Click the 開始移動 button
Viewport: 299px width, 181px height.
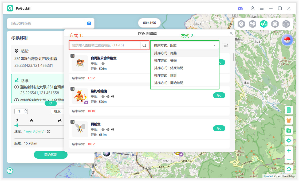(x=50, y=155)
